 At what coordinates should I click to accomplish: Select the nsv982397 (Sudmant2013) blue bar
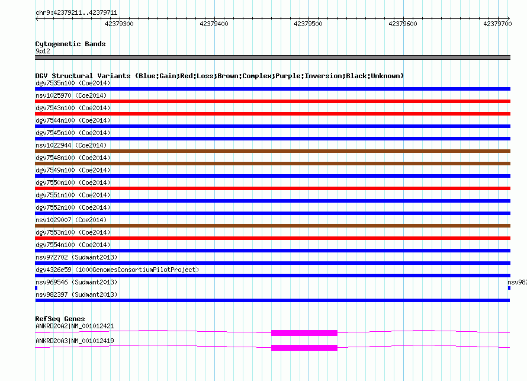pyautogui.click(x=272, y=300)
